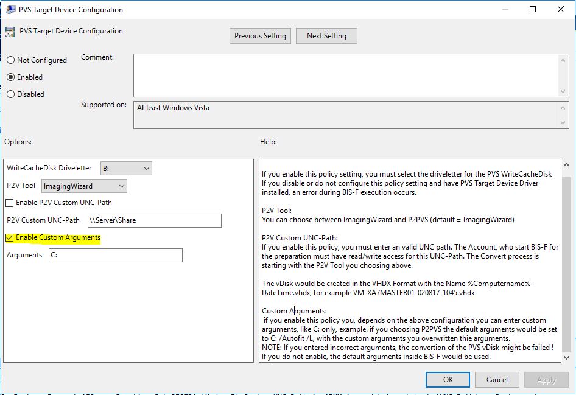The height and width of the screenshot is (395, 576).
Task: Click the policy setting icon beside the header
Action: pyautogui.click(x=10, y=32)
